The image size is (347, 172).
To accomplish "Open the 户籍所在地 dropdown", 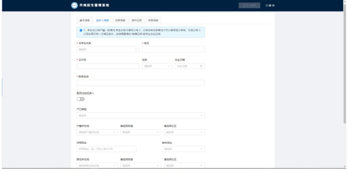I will click(x=97, y=132).
